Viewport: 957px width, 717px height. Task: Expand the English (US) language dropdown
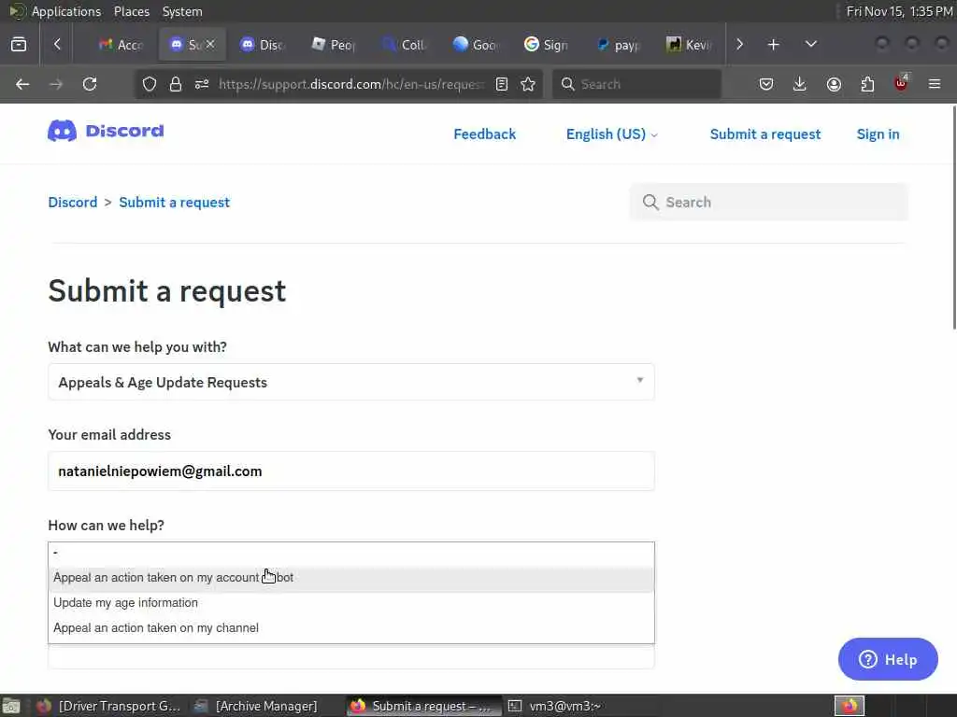(x=611, y=134)
